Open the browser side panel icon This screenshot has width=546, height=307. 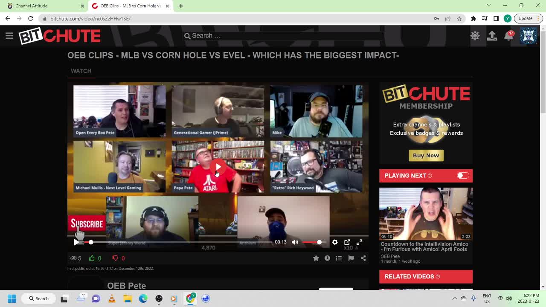click(x=496, y=19)
